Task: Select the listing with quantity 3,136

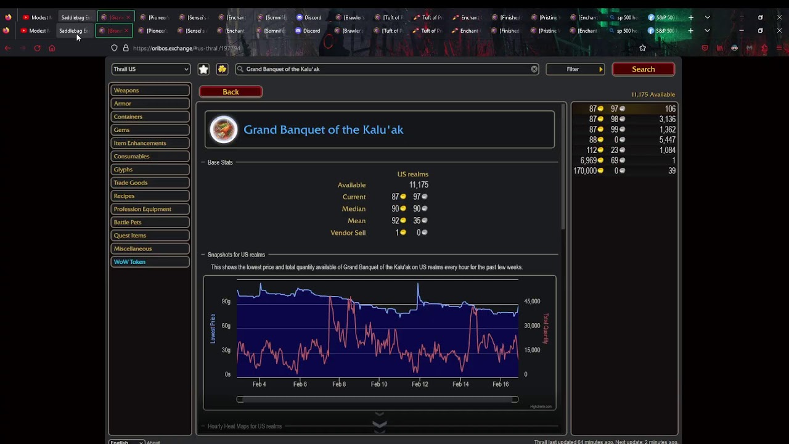Action: point(624,119)
